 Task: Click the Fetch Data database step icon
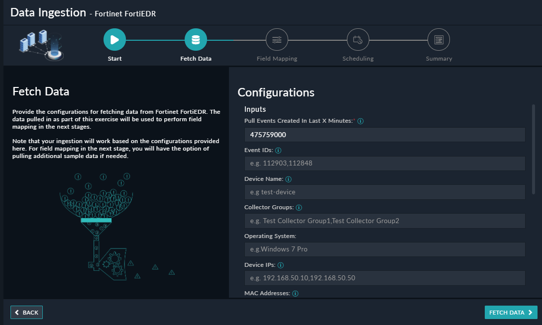196,40
